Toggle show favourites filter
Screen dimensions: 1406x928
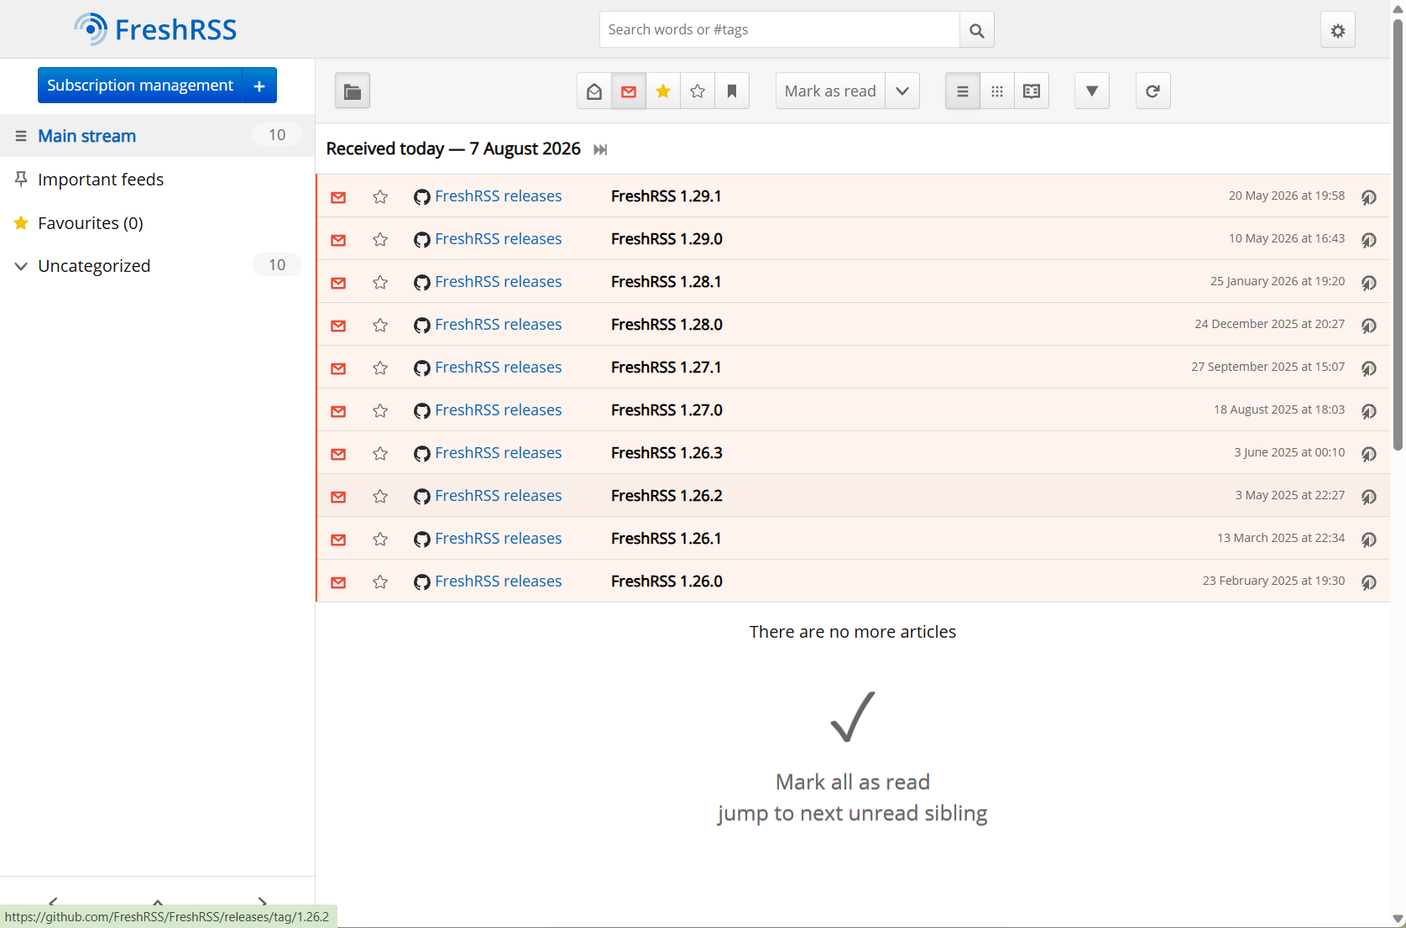coord(663,91)
